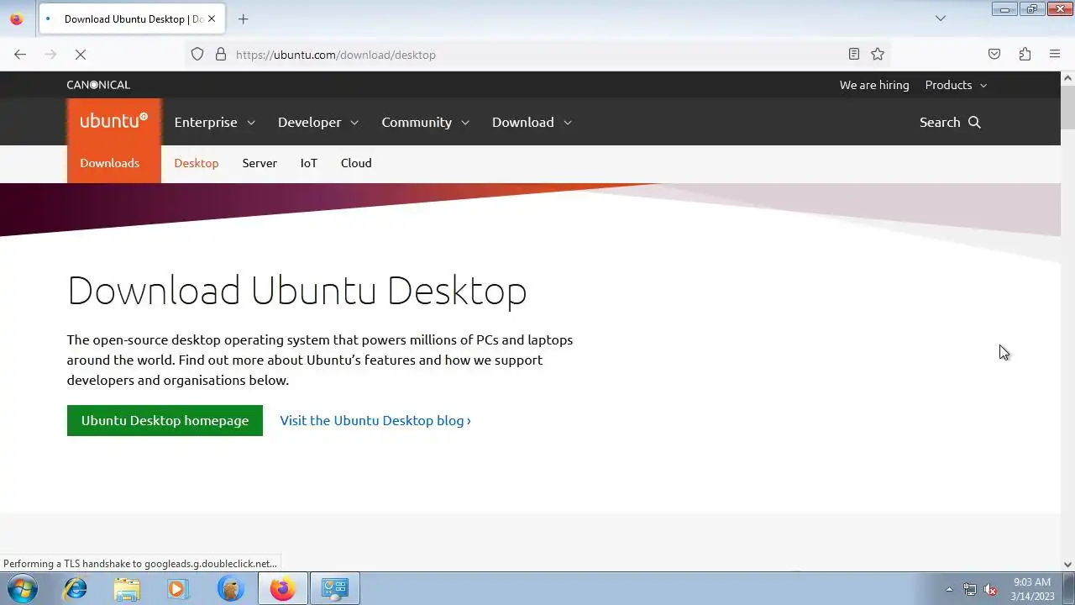Open Windows Media Player taskbar icon
The width and height of the screenshot is (1075, 605).
(x=178, y=589)
